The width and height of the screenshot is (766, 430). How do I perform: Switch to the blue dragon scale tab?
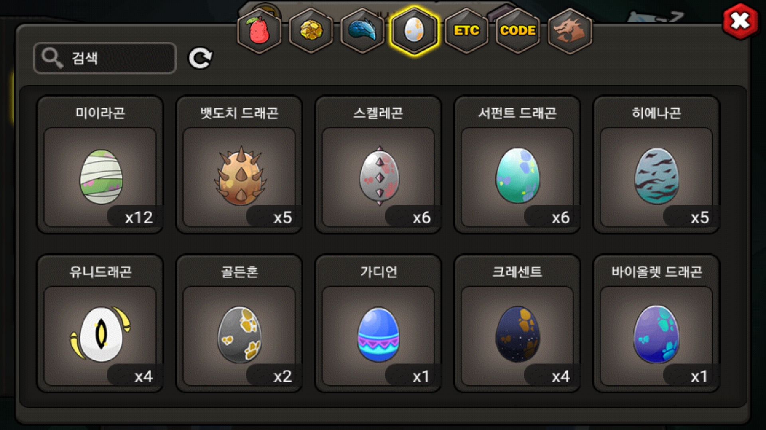[x=363, y=31]
